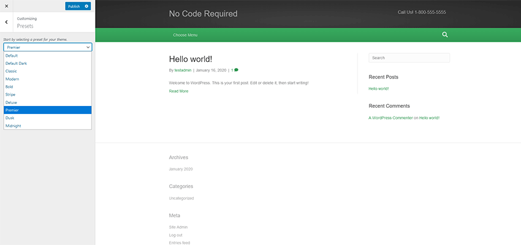The height and width of the screenshot is (245, 521).
Task: Choose the Classic preset option
Action: click(12, 71)
